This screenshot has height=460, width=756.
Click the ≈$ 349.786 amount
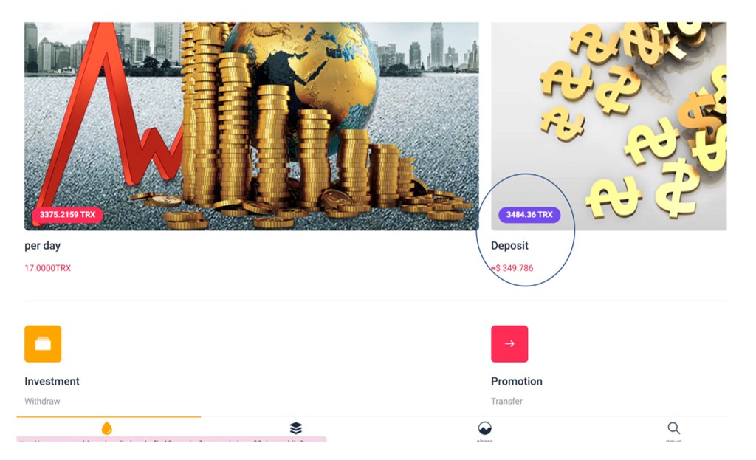coord(512,268)
